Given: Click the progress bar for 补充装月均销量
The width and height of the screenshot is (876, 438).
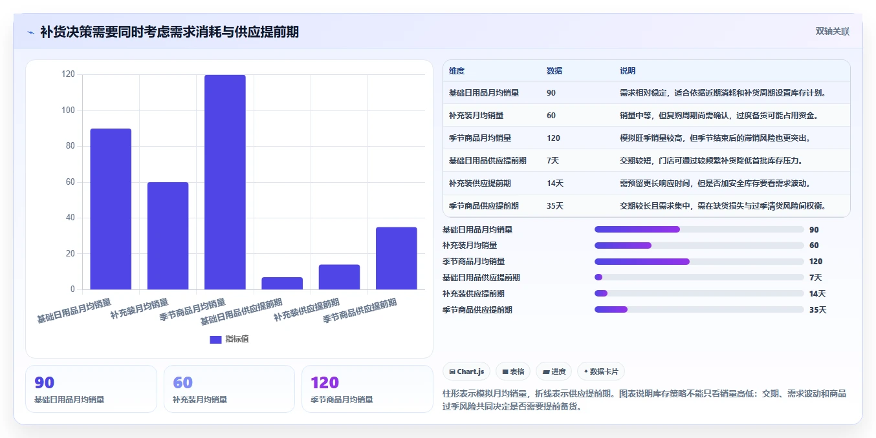Looking at the screenshot, I should click(699, 245).
